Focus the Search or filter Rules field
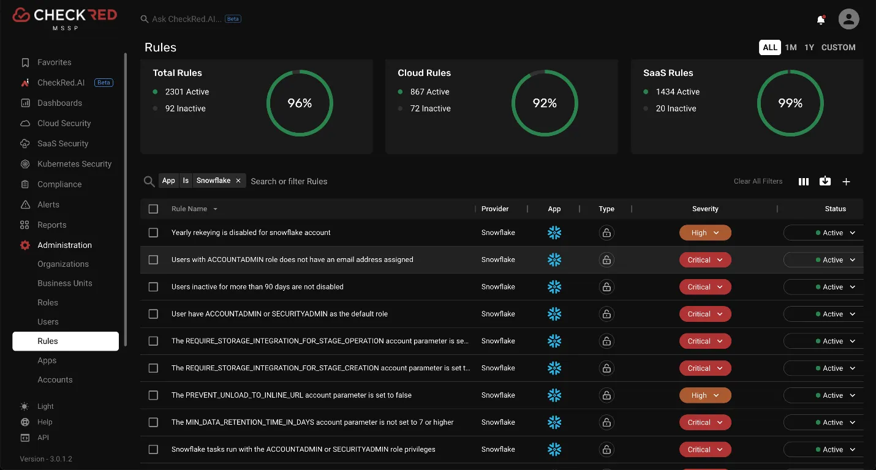Image resolution: width=876 pixels, height=470 pixels. pos(289,181)
